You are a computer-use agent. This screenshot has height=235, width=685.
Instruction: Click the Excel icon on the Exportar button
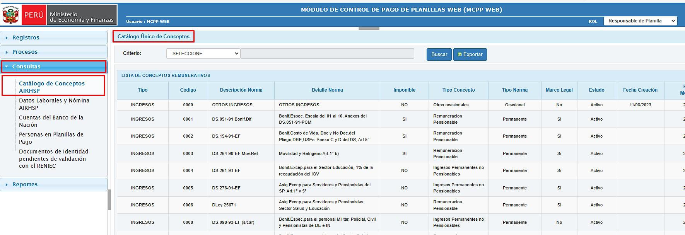pyautogui.click(x=460, y=54)
